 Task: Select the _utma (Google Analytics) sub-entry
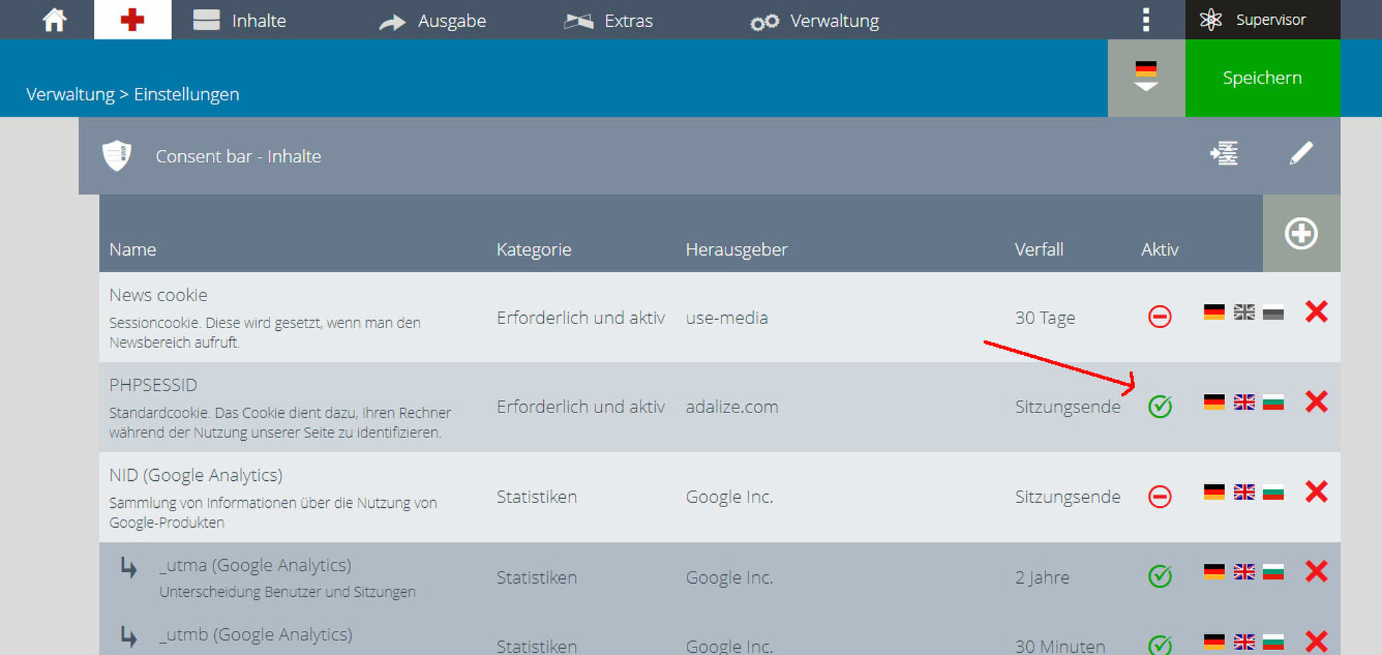(x=256, y=565)
